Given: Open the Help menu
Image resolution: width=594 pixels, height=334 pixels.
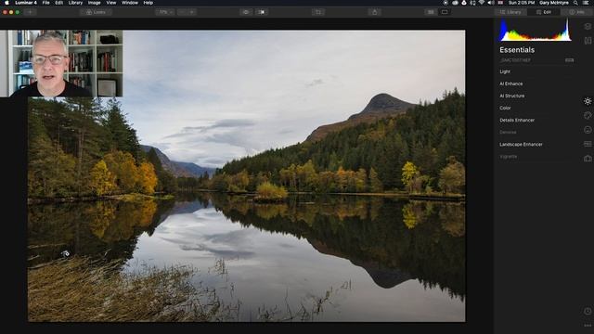Looking at the screenshot, I should click(x=148, y=3).
